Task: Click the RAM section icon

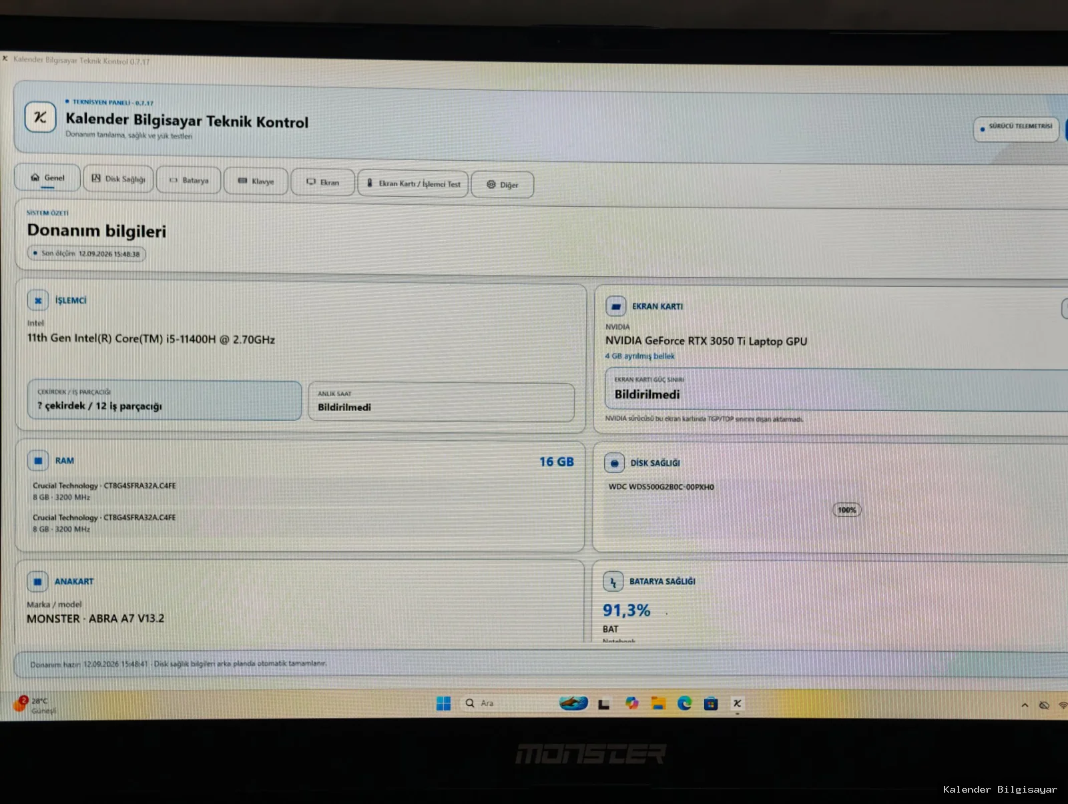Action: pyautogui.click(x=38, y=461)
